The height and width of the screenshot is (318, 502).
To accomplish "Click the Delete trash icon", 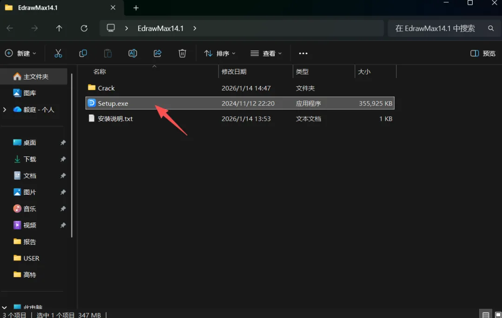I will (182, 53).
